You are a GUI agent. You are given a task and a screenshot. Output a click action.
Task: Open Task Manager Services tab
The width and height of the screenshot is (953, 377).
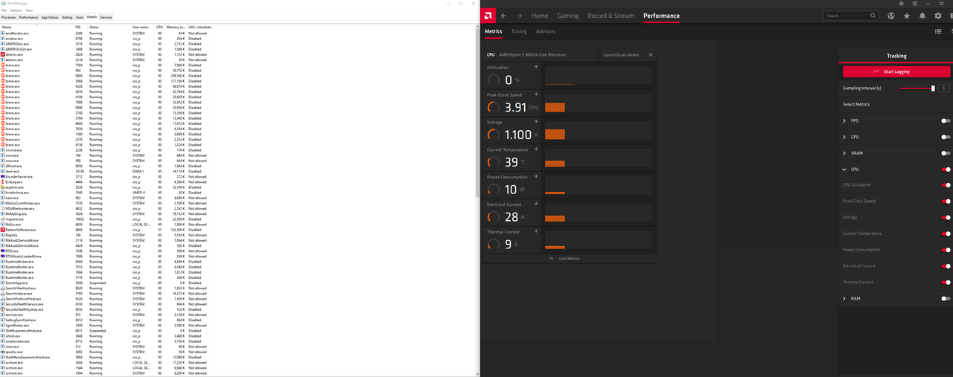coord(106,16)
